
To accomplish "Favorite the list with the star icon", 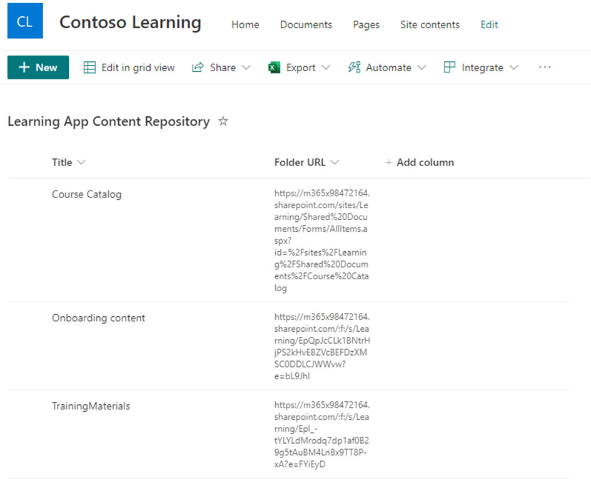I will (223, 122).
